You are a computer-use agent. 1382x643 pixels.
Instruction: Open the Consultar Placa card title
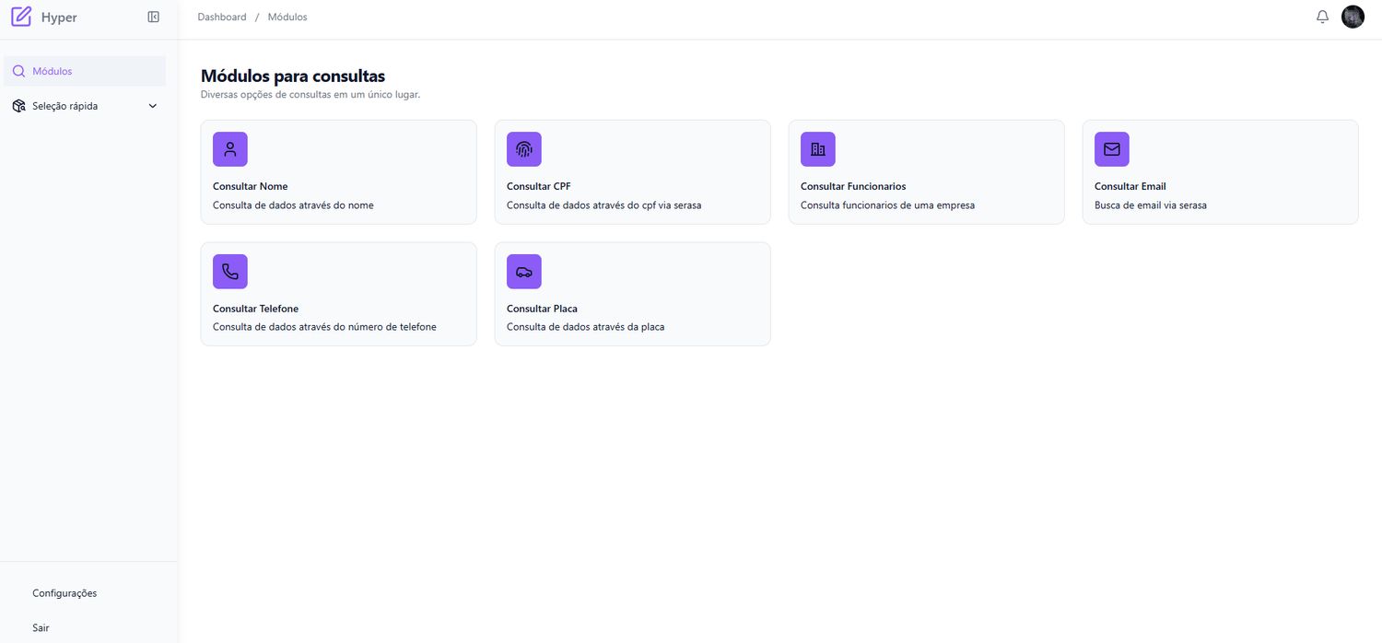click(542, 309)
